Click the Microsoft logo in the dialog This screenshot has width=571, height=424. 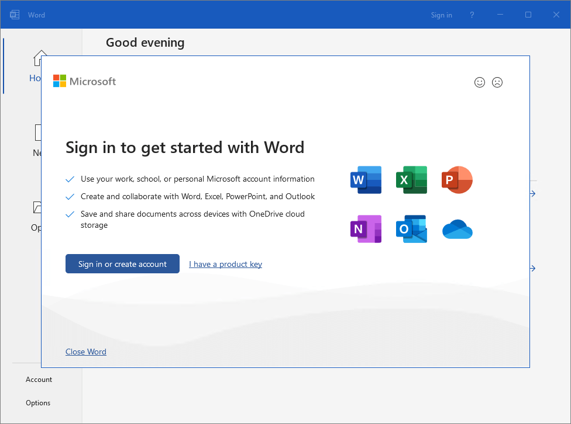coord(85,81)
